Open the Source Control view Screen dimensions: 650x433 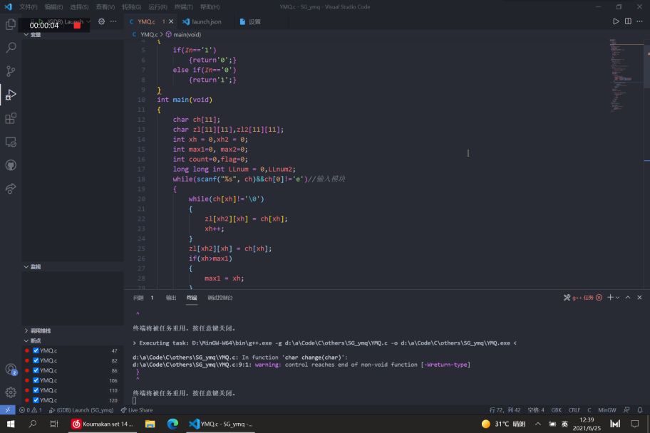tap(11, 71)
